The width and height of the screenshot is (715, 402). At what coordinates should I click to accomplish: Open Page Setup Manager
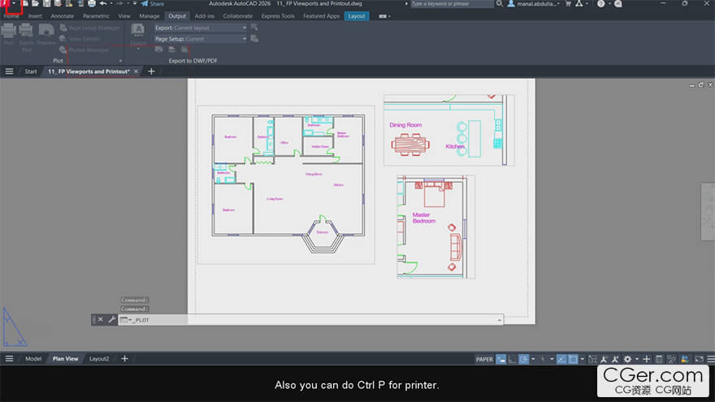[89, 28]
